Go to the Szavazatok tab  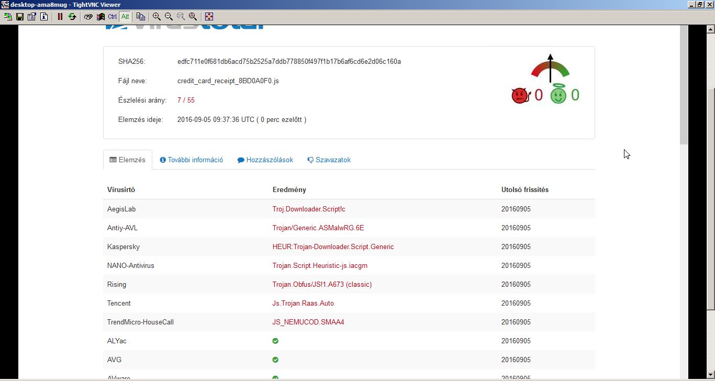[x=329, y=160]
